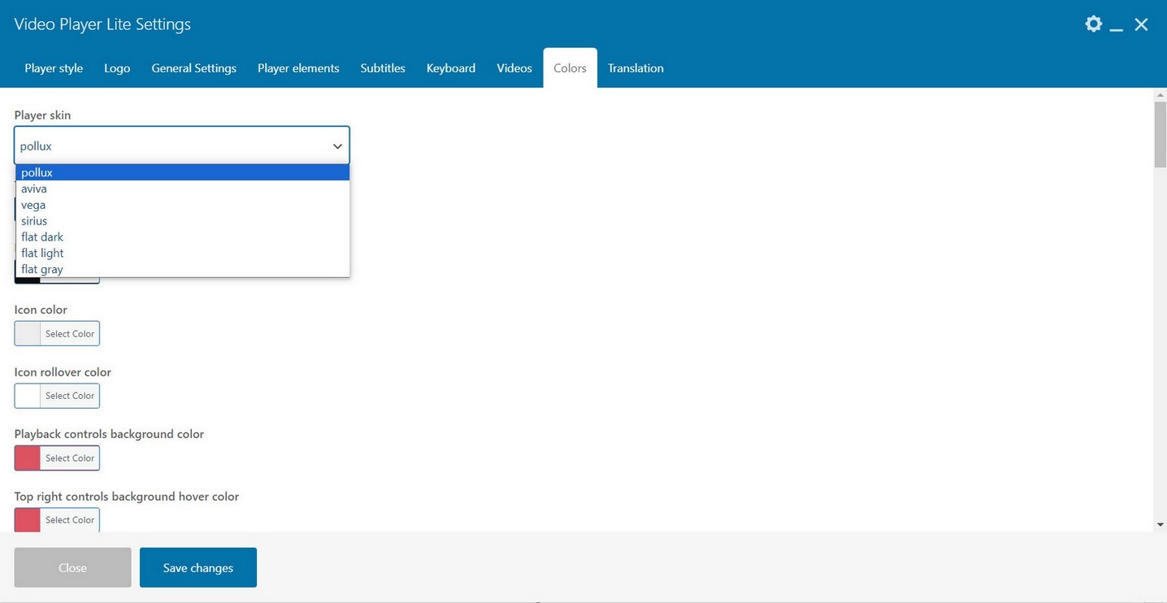
Task: Choose flat light skin option
Action: coord(42,254)
